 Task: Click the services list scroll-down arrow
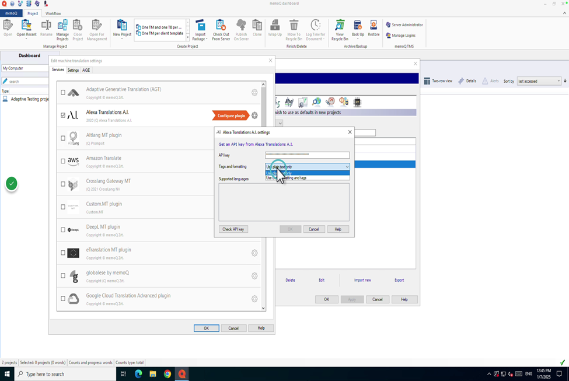tap(263, 308)
